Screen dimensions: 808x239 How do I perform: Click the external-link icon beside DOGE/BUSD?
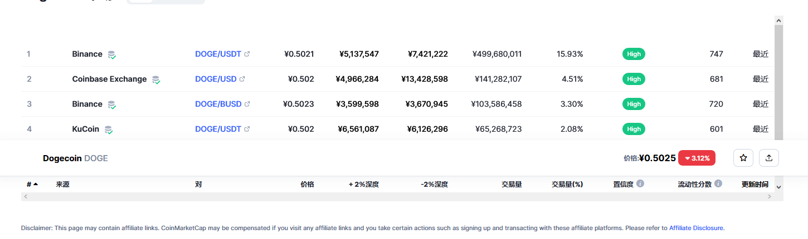point(247,104)
